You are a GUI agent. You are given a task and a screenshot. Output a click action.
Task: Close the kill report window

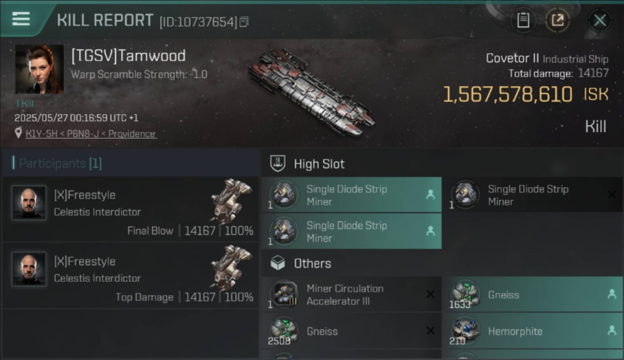[x=600, y=20]
